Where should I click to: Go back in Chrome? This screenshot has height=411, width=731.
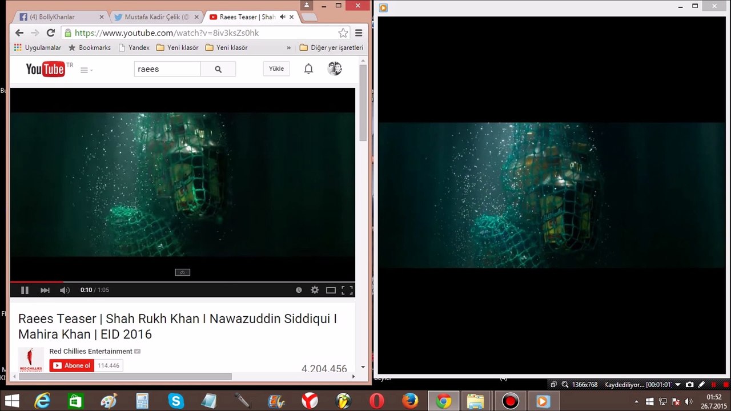pos(19,33)
